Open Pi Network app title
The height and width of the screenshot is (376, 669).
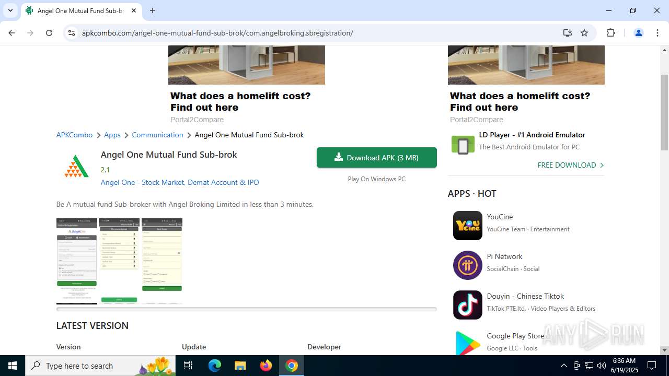click(504, 256)
